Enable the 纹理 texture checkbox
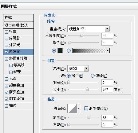Screen dimensions: 138x133 click(x=11, y=72)
